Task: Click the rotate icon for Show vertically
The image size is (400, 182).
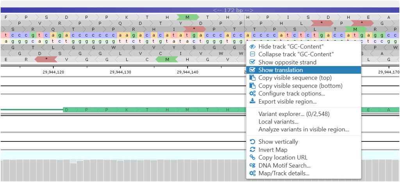Action: pyautogui.click(x=252, y=142)
